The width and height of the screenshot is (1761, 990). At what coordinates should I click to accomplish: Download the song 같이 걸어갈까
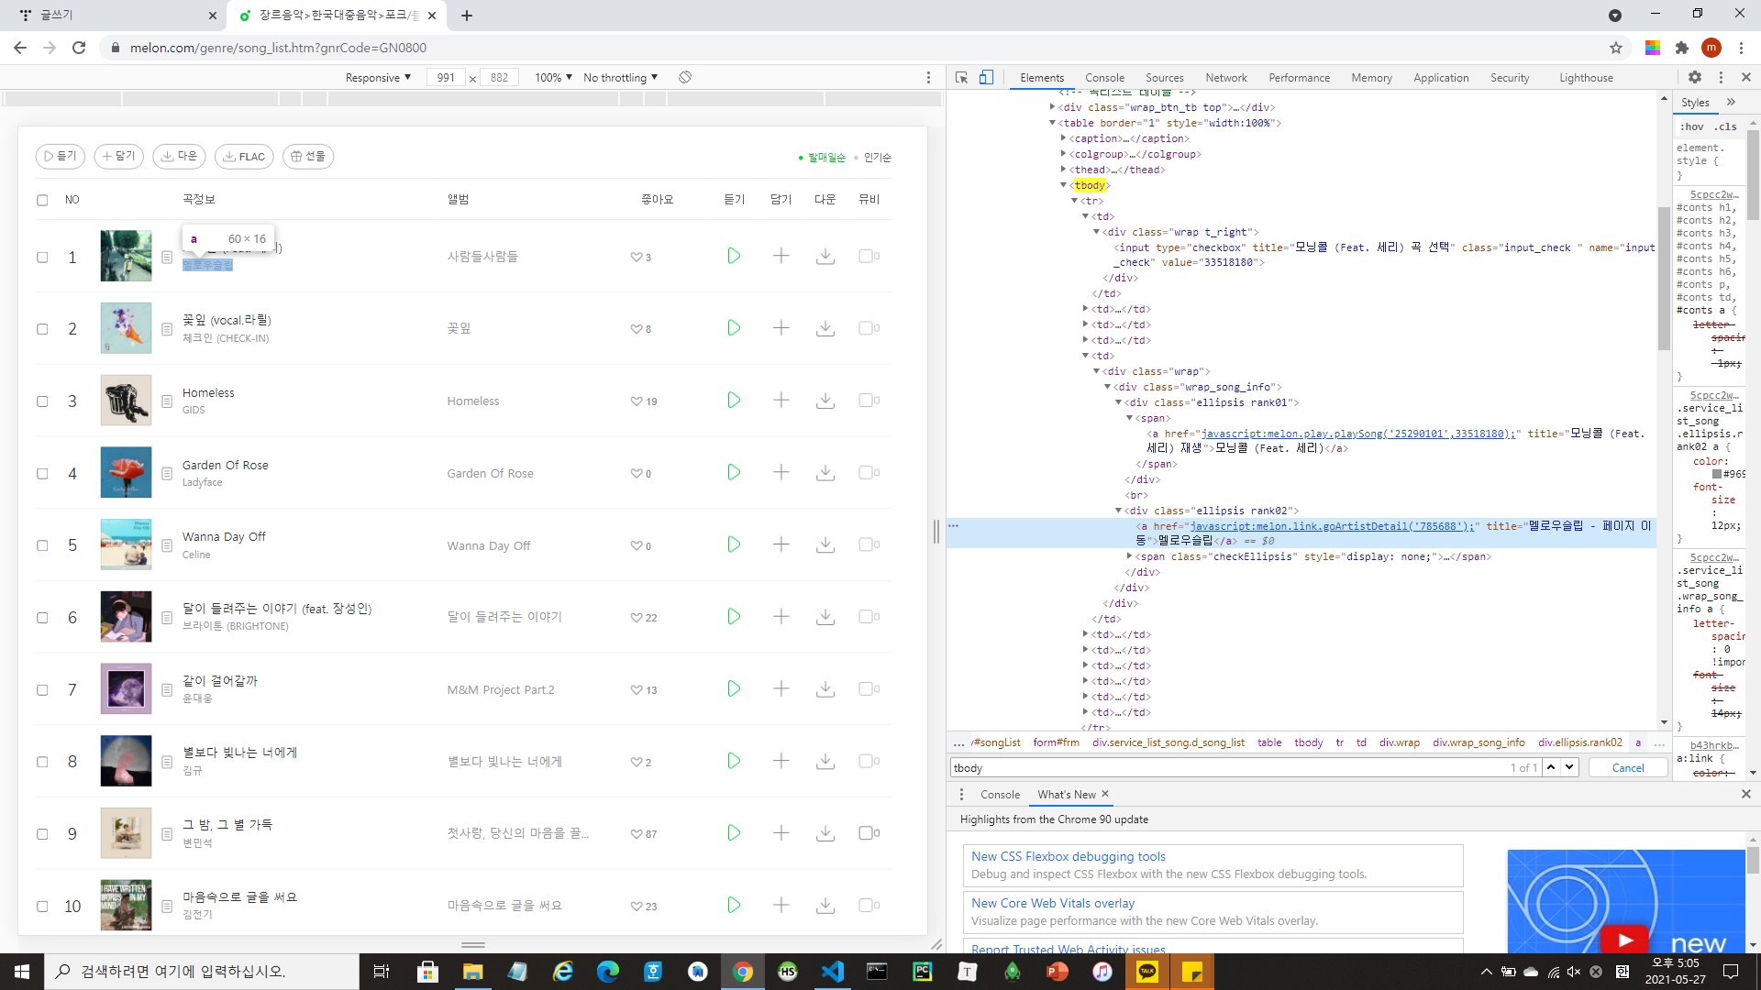pos(825,689)
